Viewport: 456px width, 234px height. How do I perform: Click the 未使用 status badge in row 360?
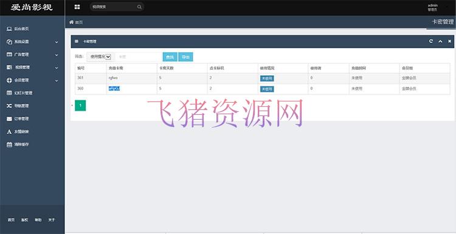point(267,89)
